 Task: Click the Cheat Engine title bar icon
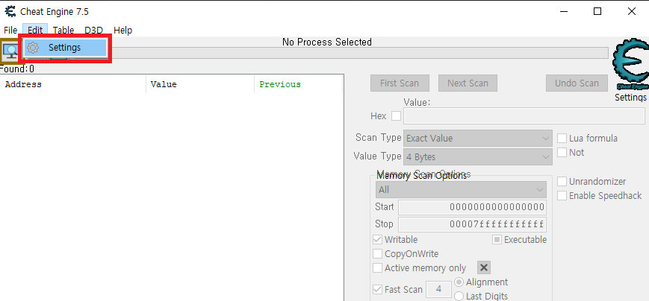click(x=10, y=11)
